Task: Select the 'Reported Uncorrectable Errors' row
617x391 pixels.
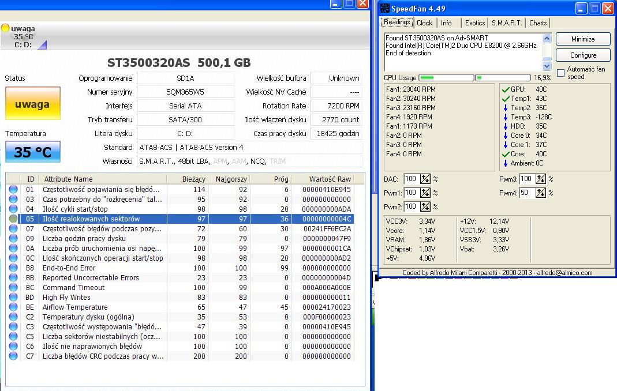Action: point(180,278)
